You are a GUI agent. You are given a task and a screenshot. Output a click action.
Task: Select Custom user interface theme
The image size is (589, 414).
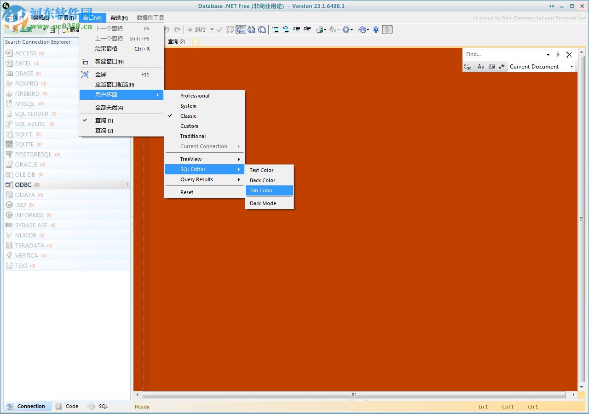(204, 126)
